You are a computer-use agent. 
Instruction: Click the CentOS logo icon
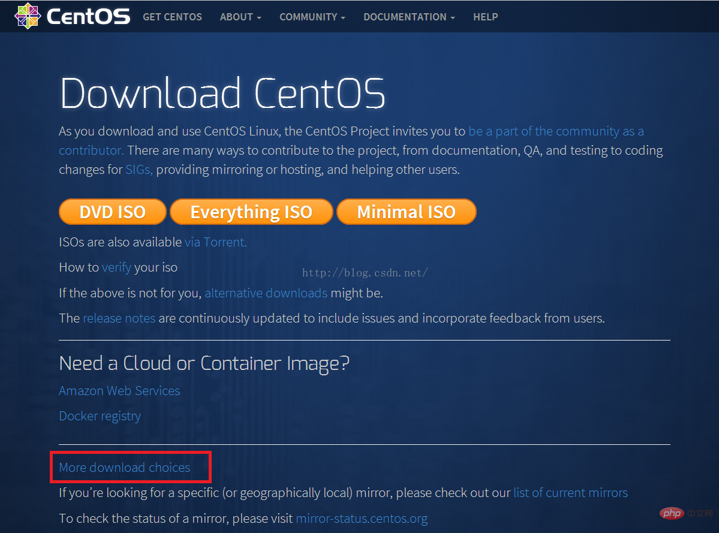(28, 16)
